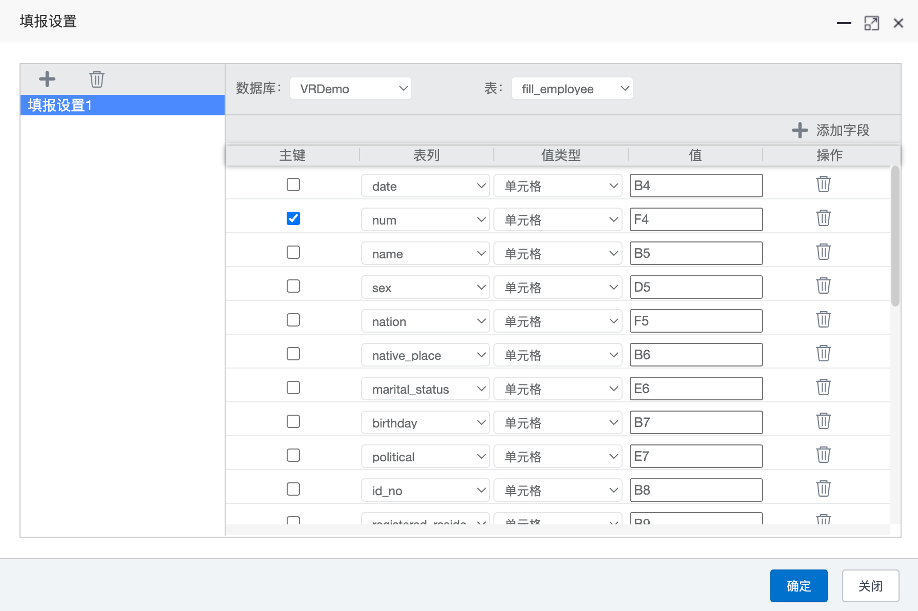Viewport: 918px width, 611px height.
Task: Delete the id_no field row
Action: click(x=824, y=488)
